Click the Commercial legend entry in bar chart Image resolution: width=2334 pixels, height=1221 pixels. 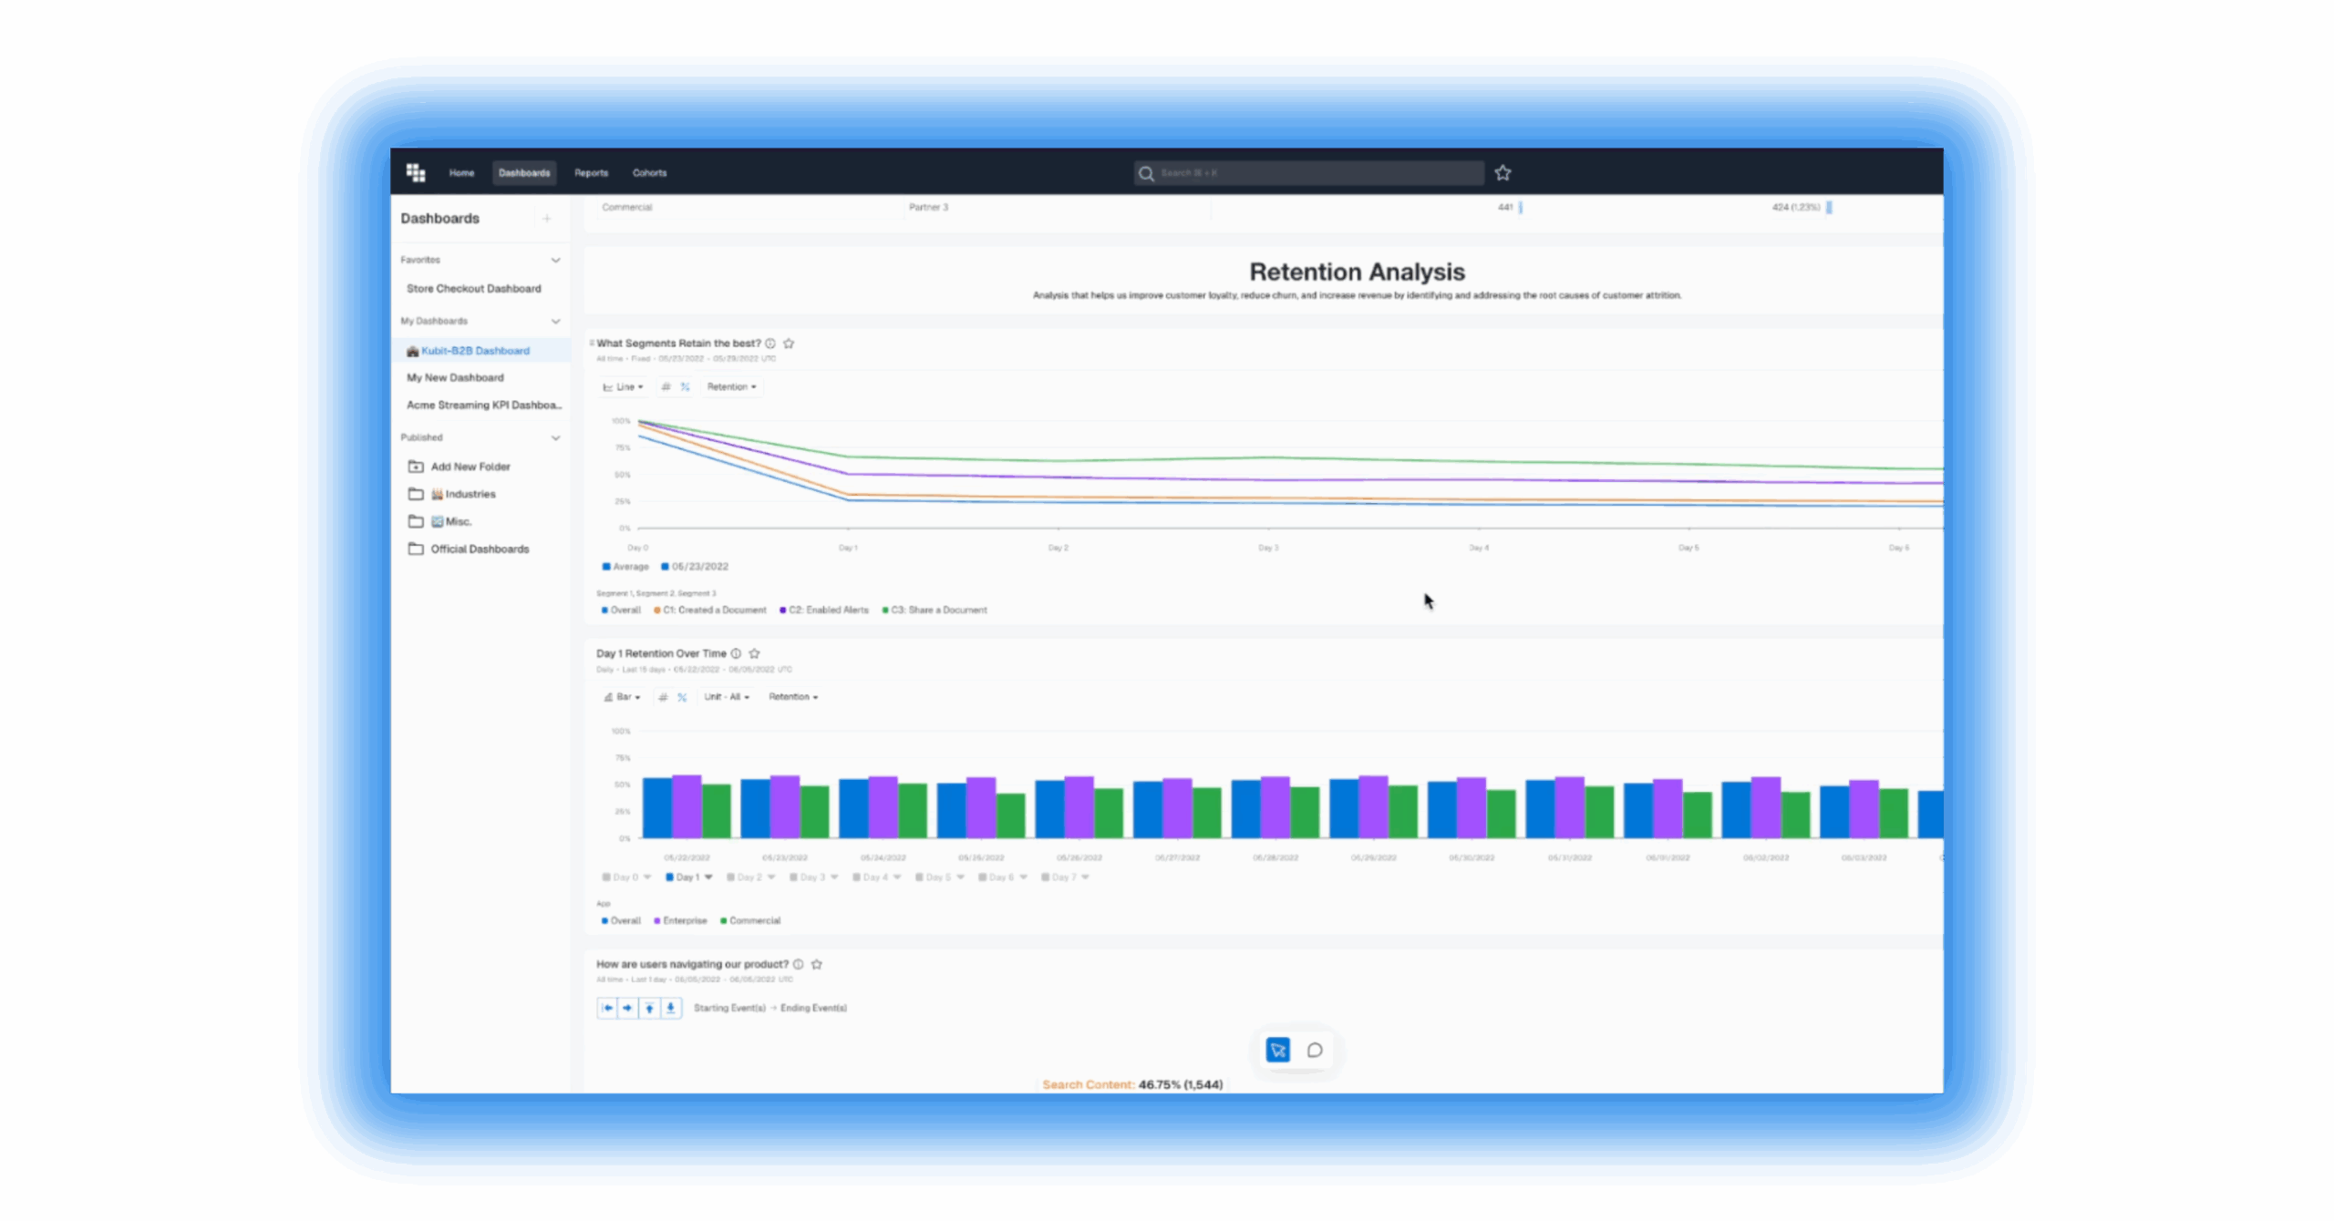point(750,921)
